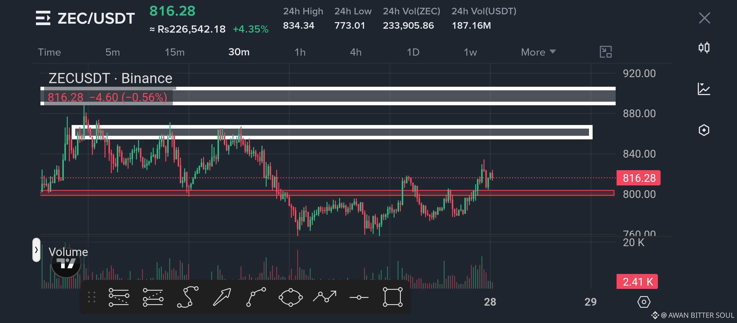Click the 24h Low value 773.01
Screen dimensions: 737x323
pyautogui.click(x=350, y=25)
